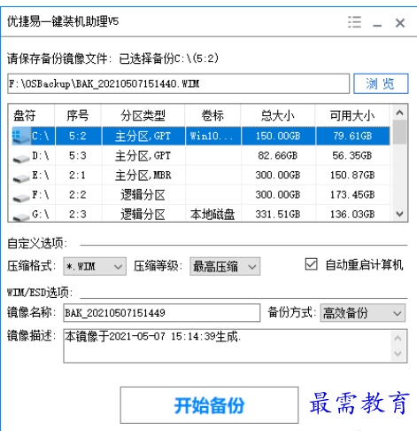Click the 可用大小 column header
This screenshot has width=417, height=431.
352,115
